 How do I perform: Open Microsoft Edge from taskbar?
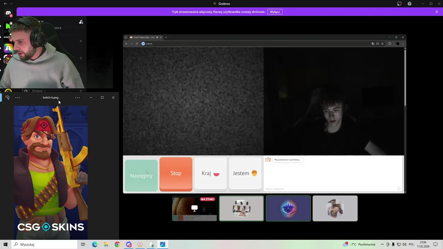click(94, 245)
